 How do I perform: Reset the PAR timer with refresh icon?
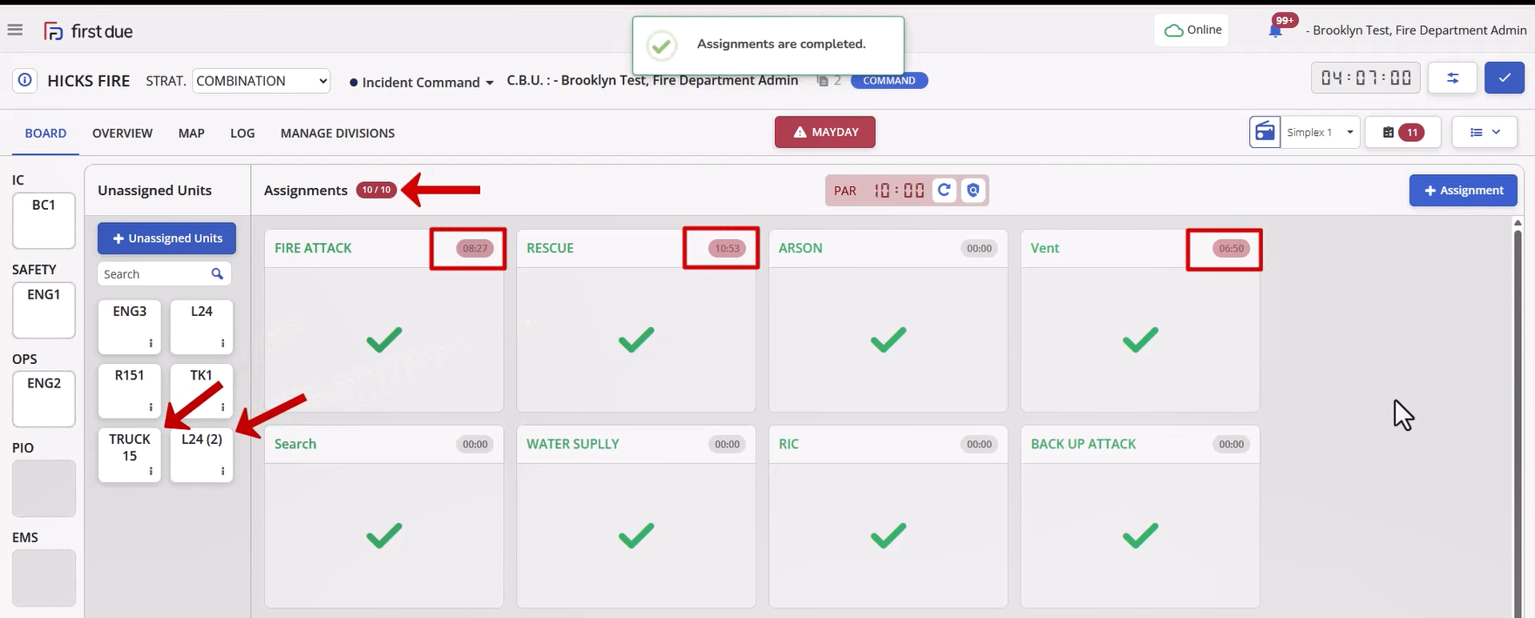tap(944, 190)
